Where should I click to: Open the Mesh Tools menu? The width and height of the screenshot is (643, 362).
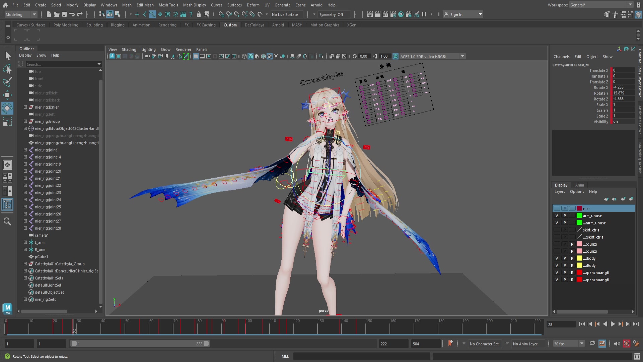pyautogui.click(x=168, y=5)
